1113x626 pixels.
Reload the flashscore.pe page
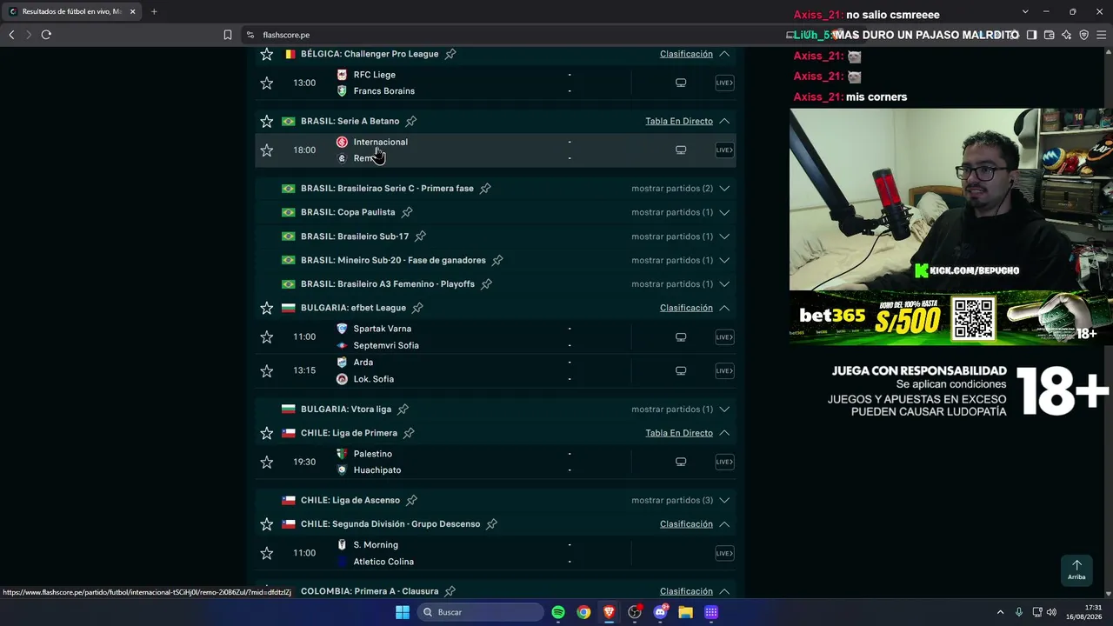pos(46,35)
